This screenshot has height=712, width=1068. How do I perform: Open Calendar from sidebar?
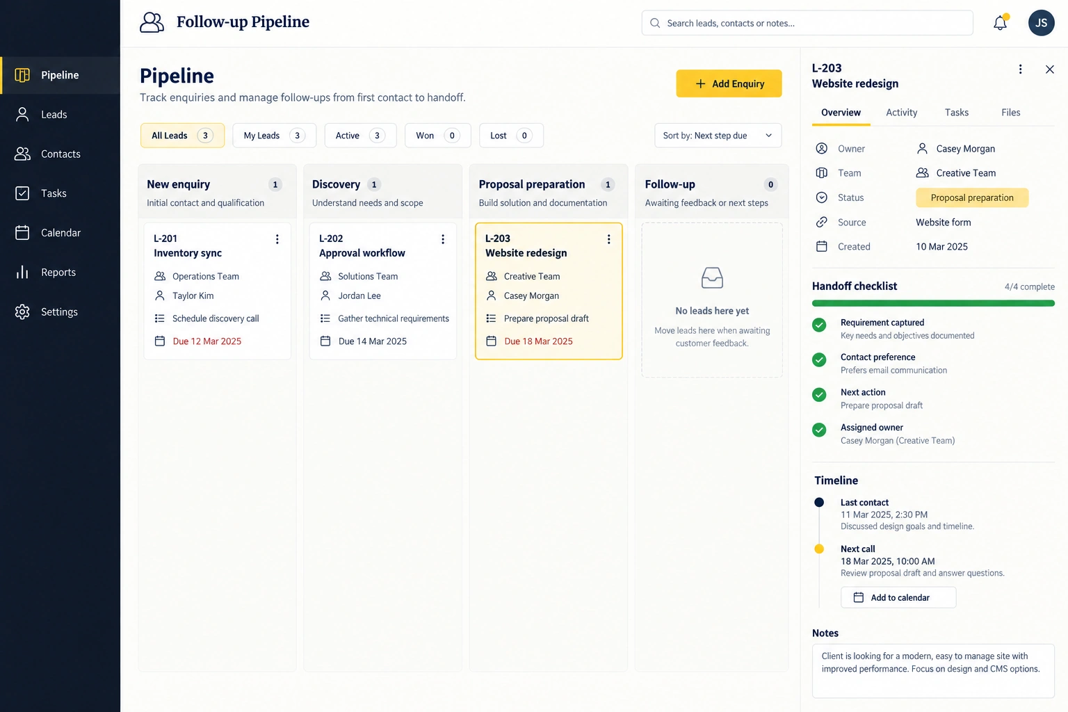(60, 233)
